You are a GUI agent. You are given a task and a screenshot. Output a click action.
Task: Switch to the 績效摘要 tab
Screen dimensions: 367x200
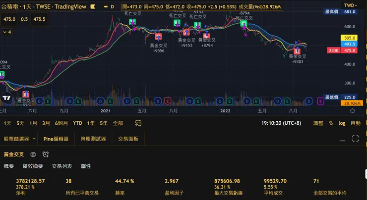33,166
